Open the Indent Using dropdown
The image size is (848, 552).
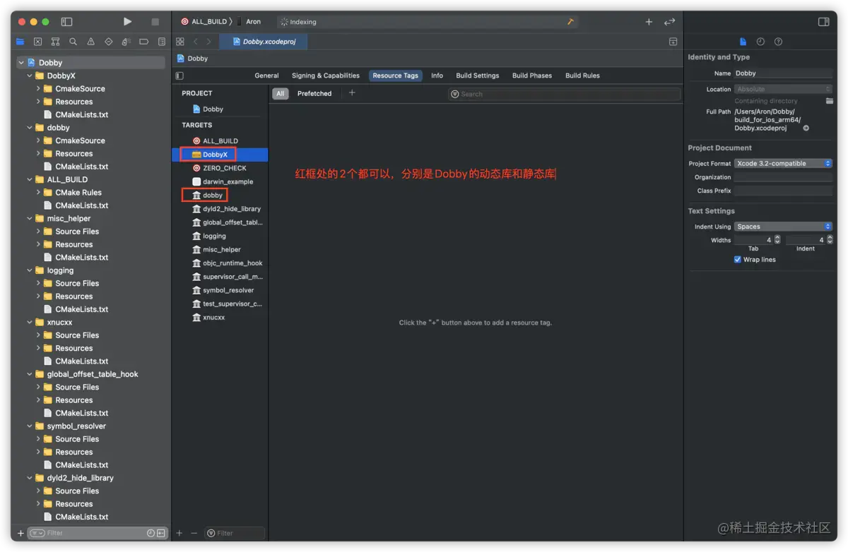click(x=784, y=227)
